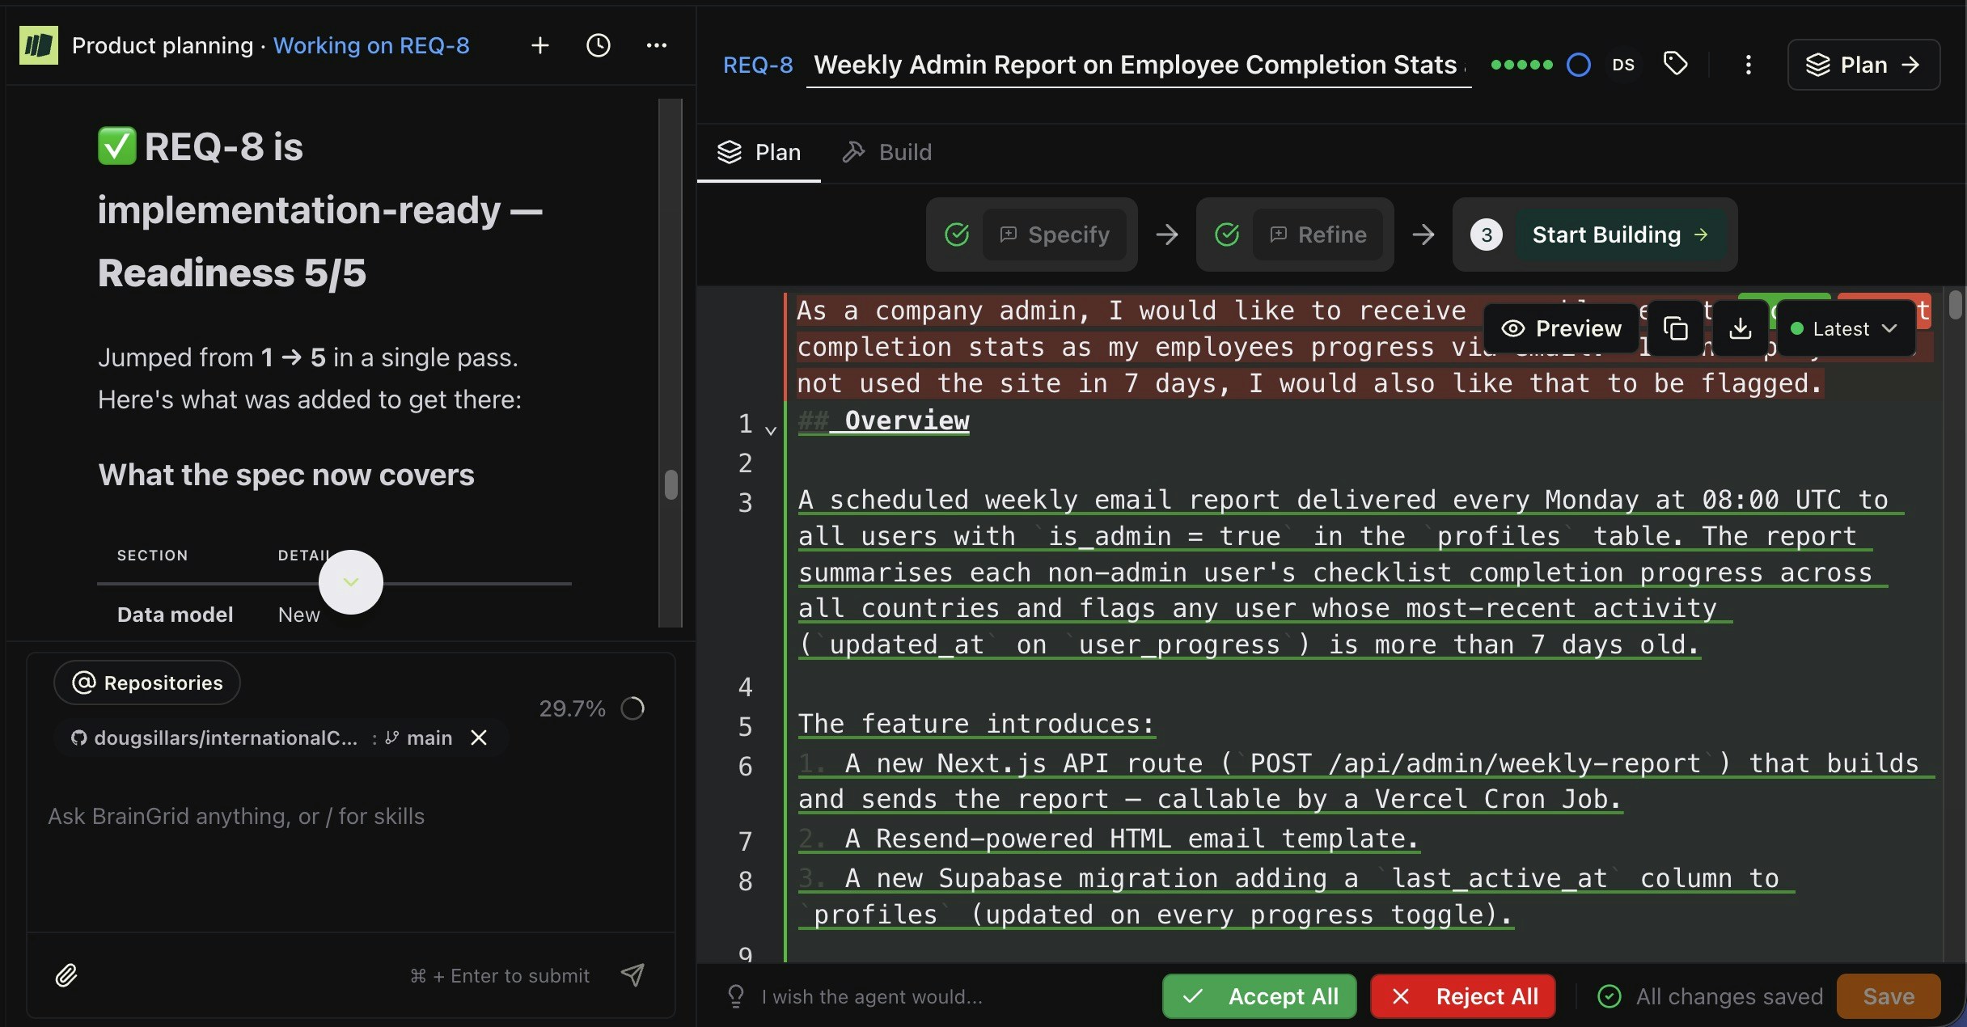Collapse the Overview heading fold arrow
Screen dimensions: 1967x1027
click(771, 430)
